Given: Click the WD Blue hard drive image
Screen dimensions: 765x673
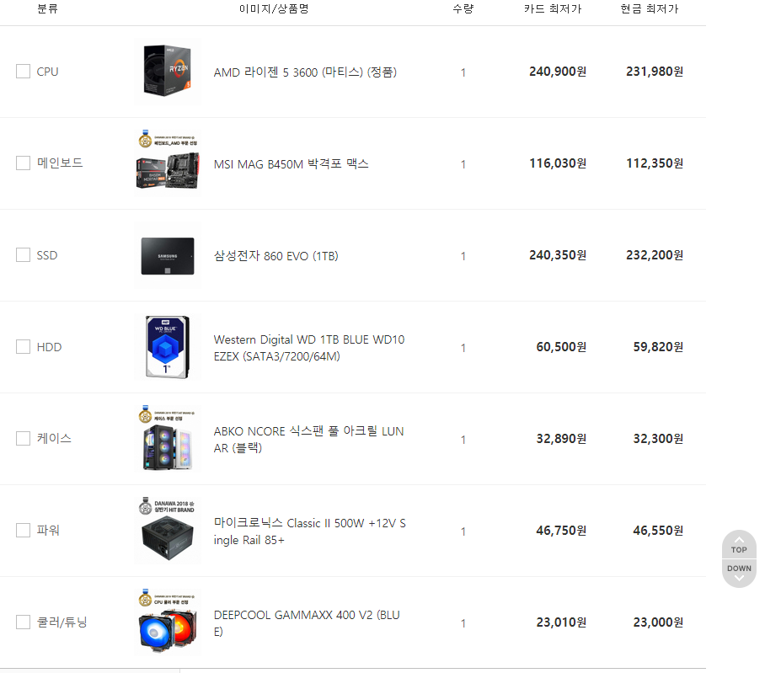Looking at the screenshot, I should pos(168,347).
